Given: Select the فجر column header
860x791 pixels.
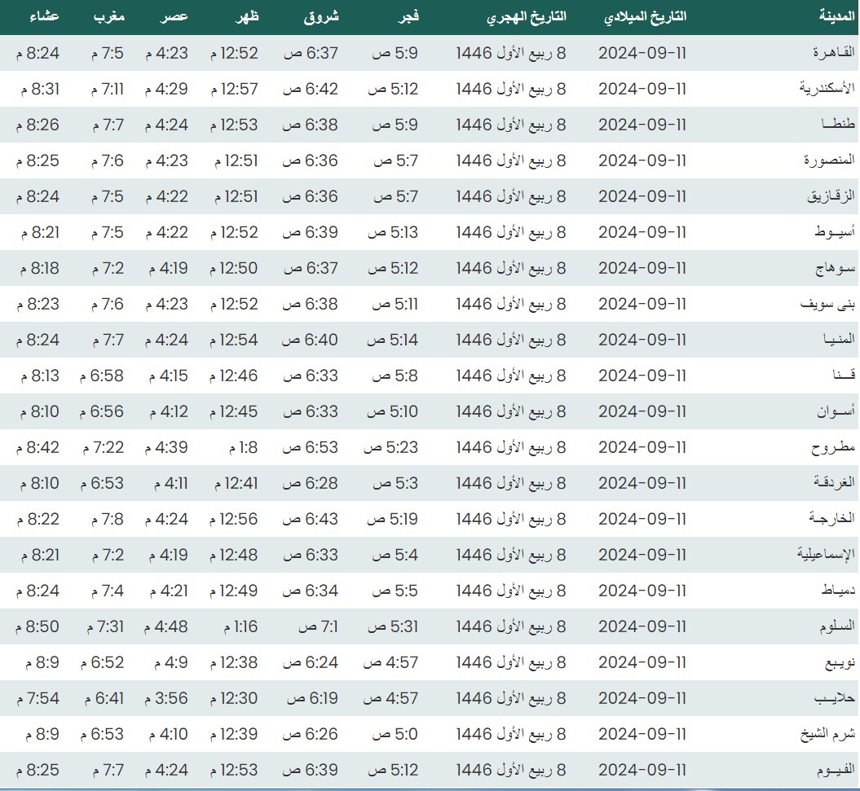Looking at the screenshot, I should pos(408,16).
